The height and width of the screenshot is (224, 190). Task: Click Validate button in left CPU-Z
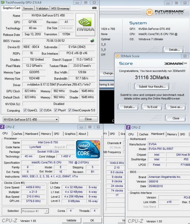[x=71, y=221]
